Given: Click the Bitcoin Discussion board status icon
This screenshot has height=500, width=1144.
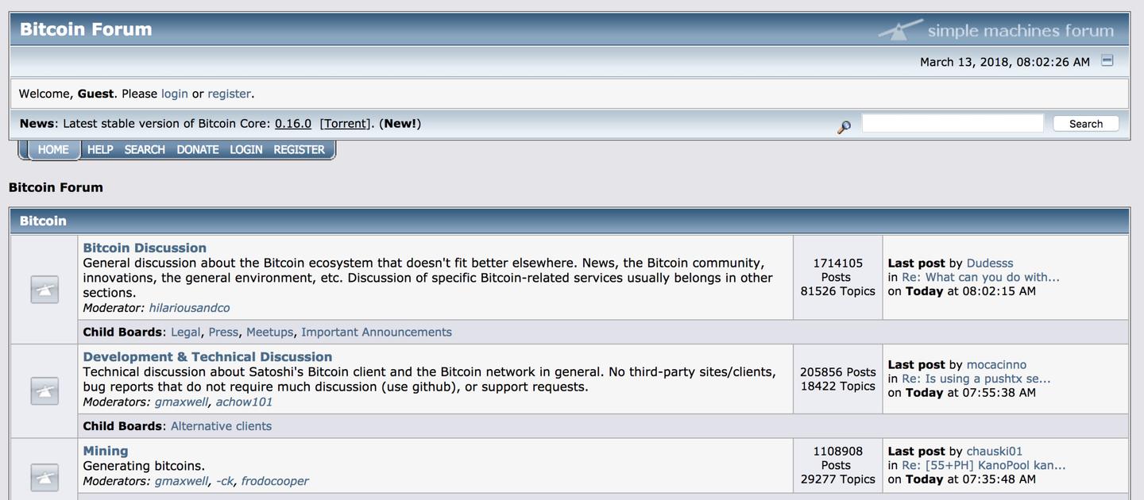Looking at the screenshot, I should tap(44, 290).
